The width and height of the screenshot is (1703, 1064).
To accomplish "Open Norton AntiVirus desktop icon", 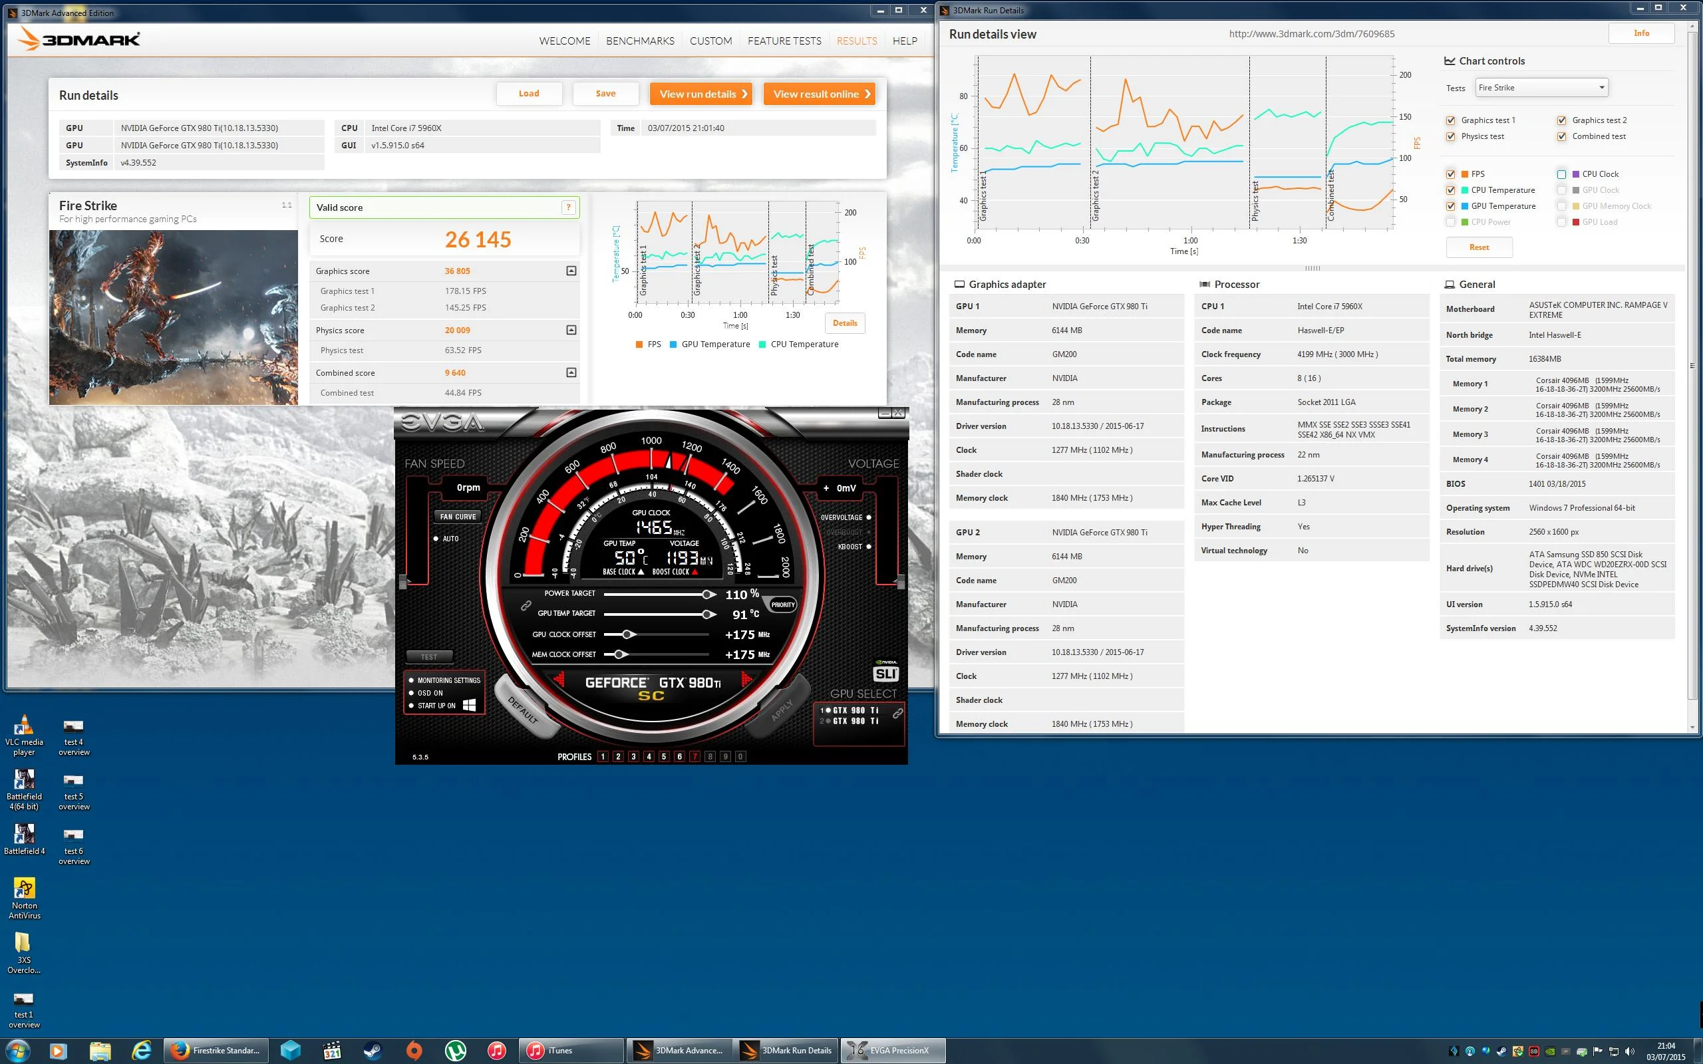I will 24,898.
